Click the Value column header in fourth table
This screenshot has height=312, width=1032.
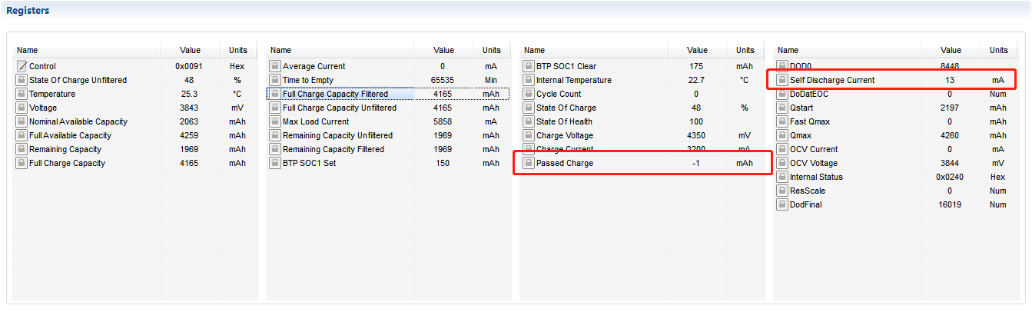pyautogui.click(x=951, y=50)
